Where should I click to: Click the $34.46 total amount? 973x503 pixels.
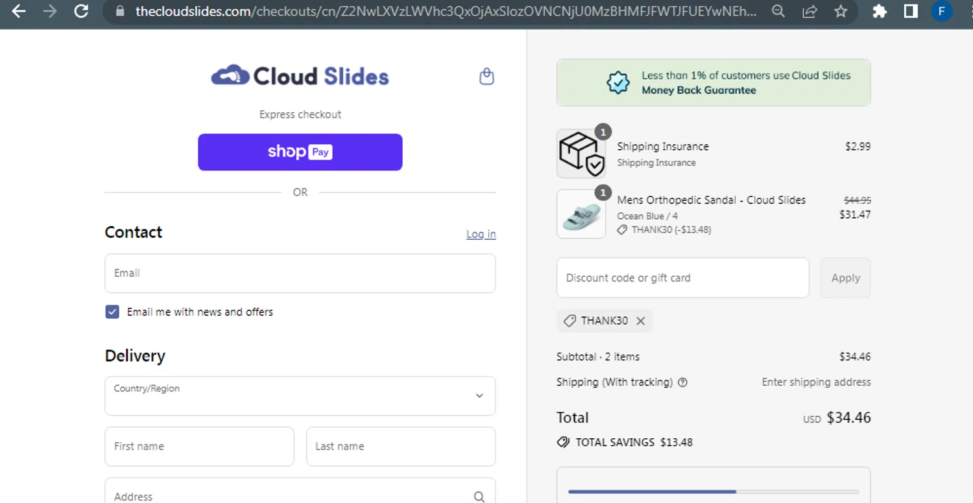tap(848, 418)
